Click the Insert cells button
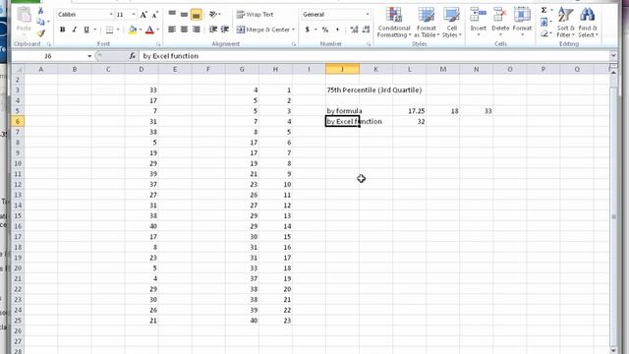 tap(479, 23)
